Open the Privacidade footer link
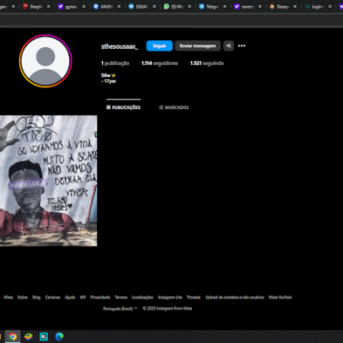 pyautogui.click(x=100, y=298)
